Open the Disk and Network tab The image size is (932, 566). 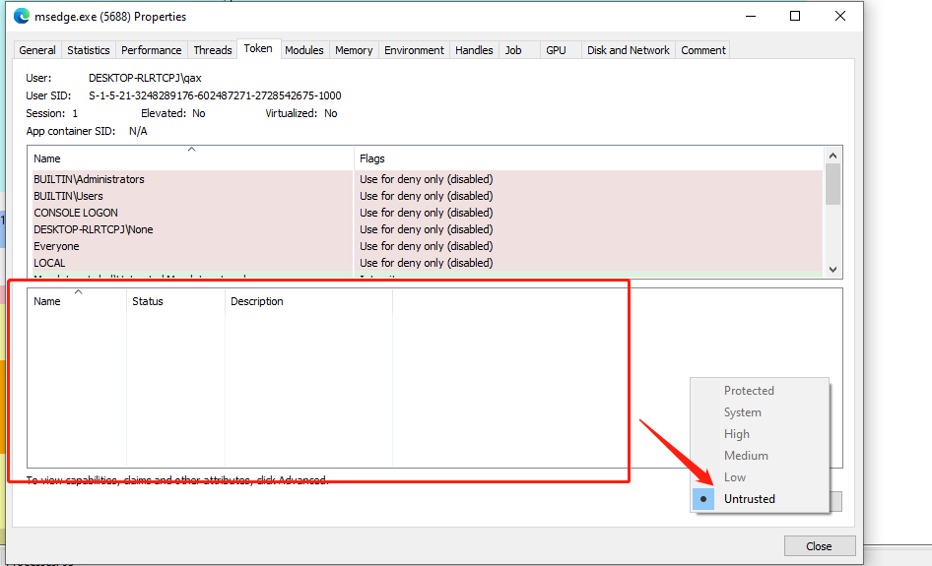pyautogui.click(x=629, y=50)
